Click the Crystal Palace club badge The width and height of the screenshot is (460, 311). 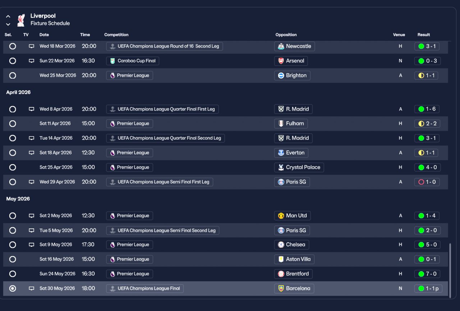[x=281, y=167]
